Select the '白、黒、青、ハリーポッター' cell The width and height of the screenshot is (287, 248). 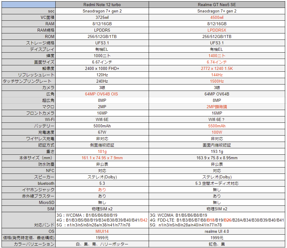point(102,244)
